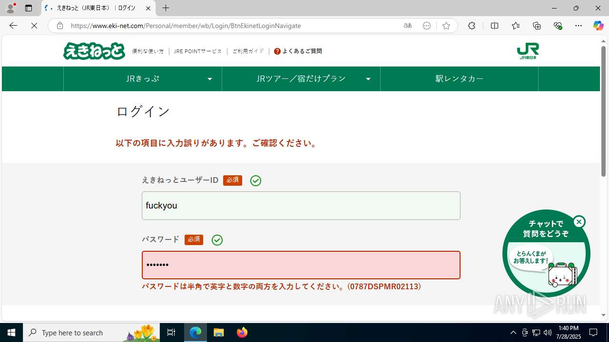Click the 必須 badge next to パスワード
This screenshot has height=342, width=609.
coord(194,240)
